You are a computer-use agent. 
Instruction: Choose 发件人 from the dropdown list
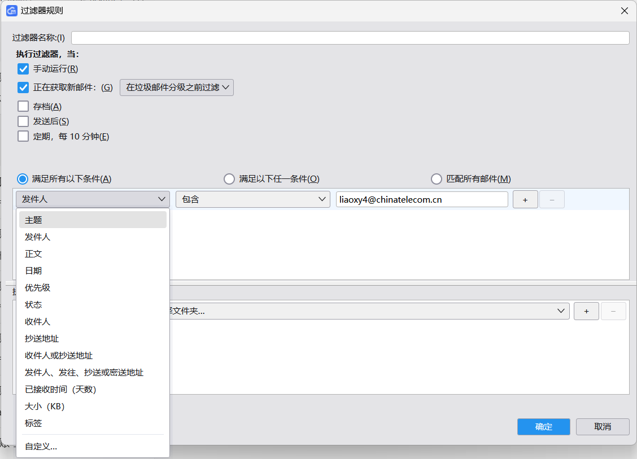(x=93, y=237)
